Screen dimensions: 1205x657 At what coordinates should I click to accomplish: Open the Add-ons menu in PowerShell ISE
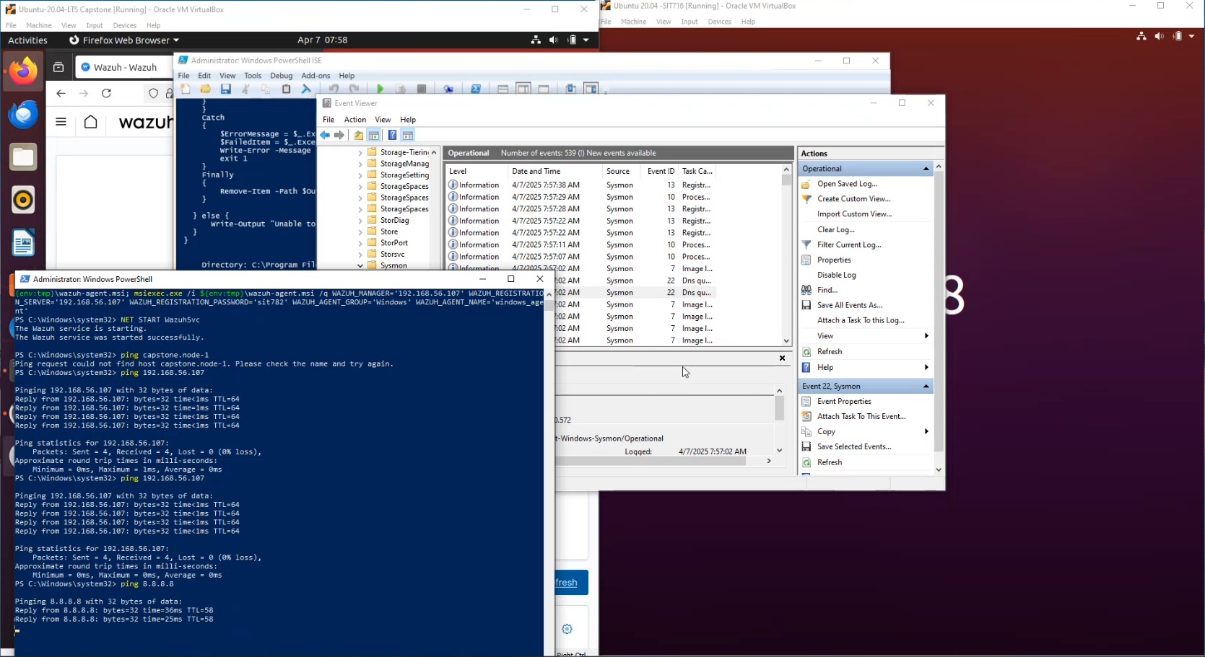point(316,76)
